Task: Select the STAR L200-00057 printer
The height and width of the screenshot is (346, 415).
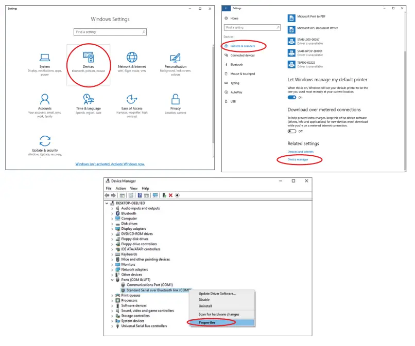Action: [x=305, y=41]
